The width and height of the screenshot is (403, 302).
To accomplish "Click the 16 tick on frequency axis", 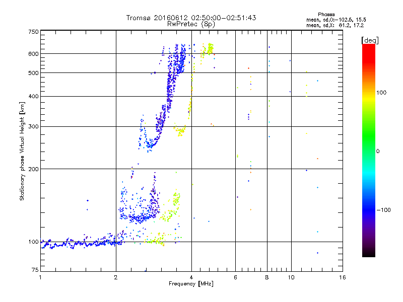I will pyautogui.click(x=342, y=277).
